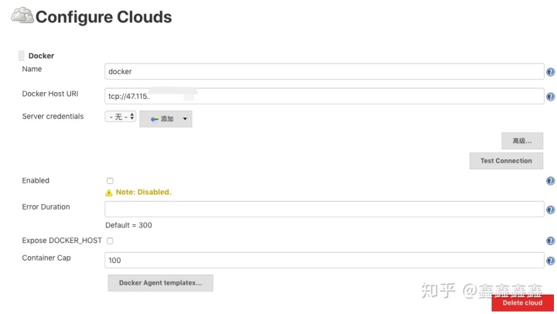Click the yellow warning triangle icon

tap(109, 193)
